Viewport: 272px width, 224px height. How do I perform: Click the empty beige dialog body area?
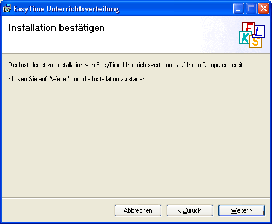click(x=136, y=139)
